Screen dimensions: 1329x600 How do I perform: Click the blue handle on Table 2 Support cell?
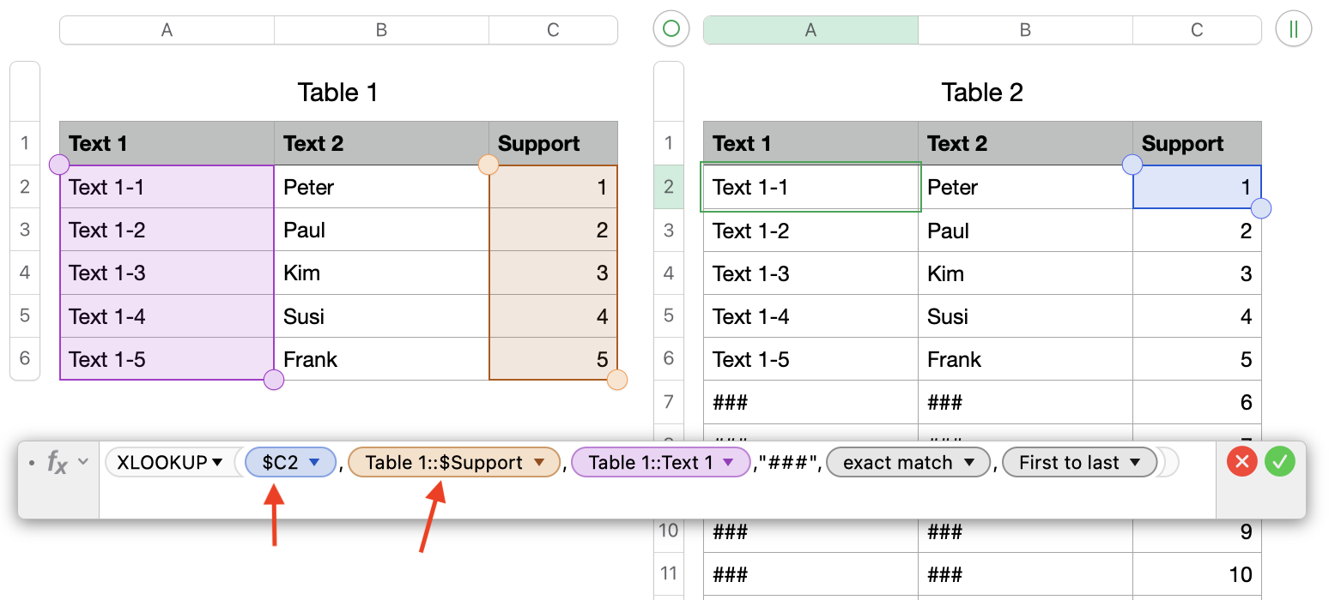pos(1261,208)
